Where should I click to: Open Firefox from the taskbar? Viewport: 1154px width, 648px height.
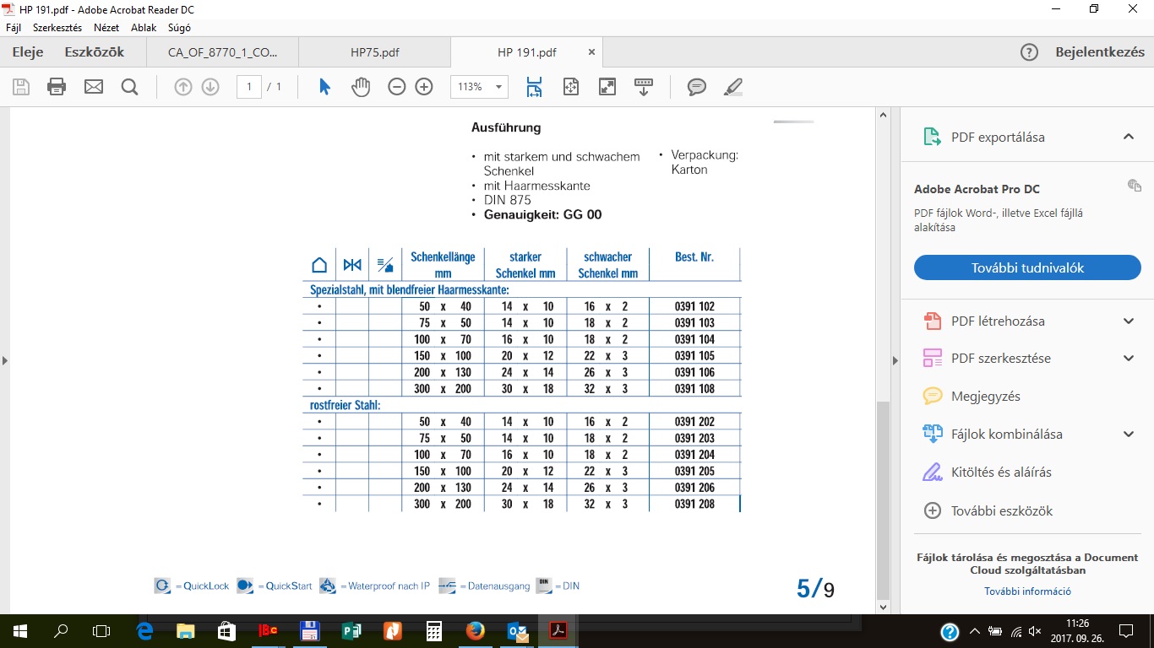point(476,630)
